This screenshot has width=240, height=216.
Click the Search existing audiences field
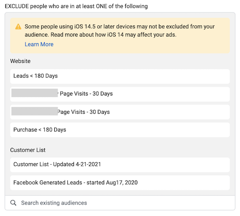pos(120,203)
